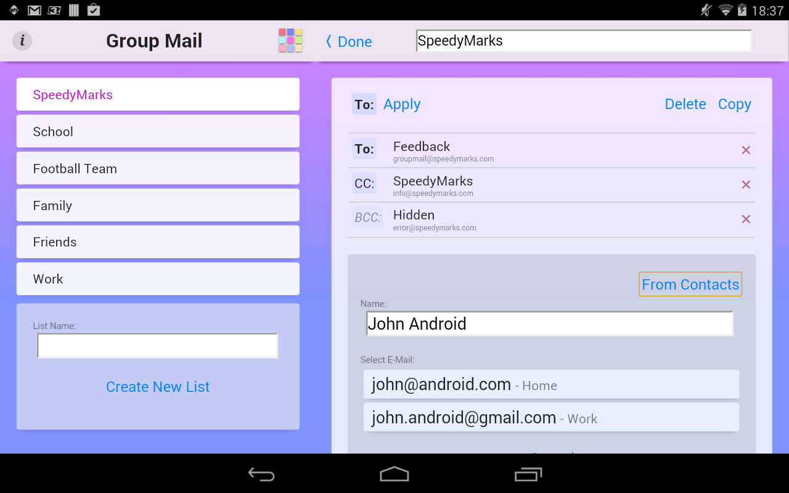This screenshot has height=493, width=789.
Task: Delete the Hidden BCC entry via its X icon
Action: point(746,219)
